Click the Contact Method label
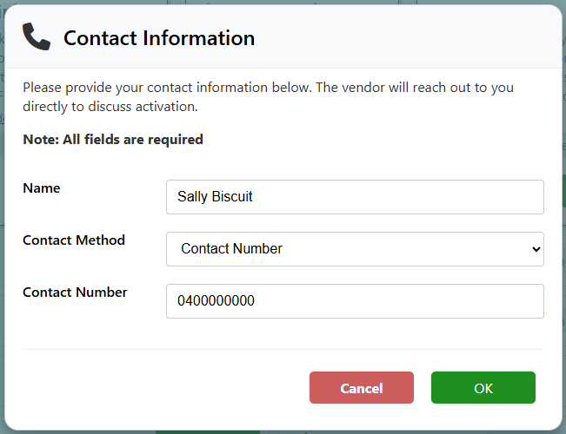566x434 pixels. pos(74,240)
